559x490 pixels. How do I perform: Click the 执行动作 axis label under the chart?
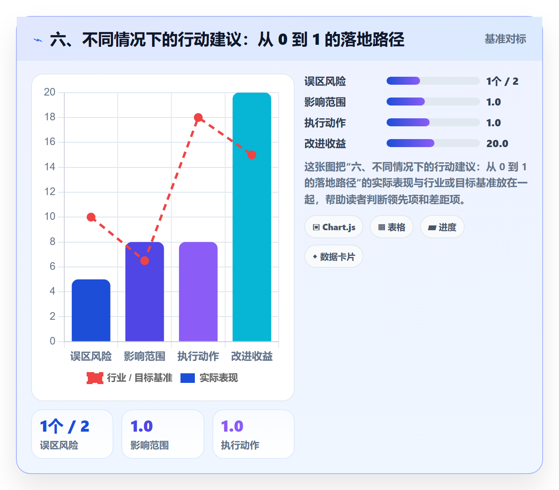(198, 356)
